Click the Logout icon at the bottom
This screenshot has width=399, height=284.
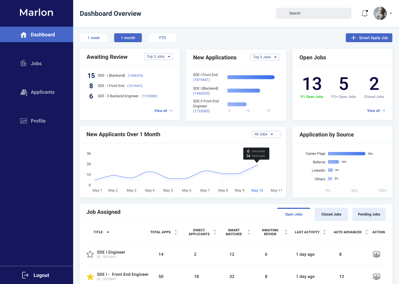click(25, 275)
